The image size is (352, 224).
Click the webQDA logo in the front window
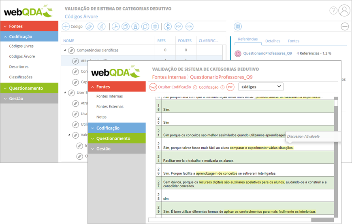(115, 72)
